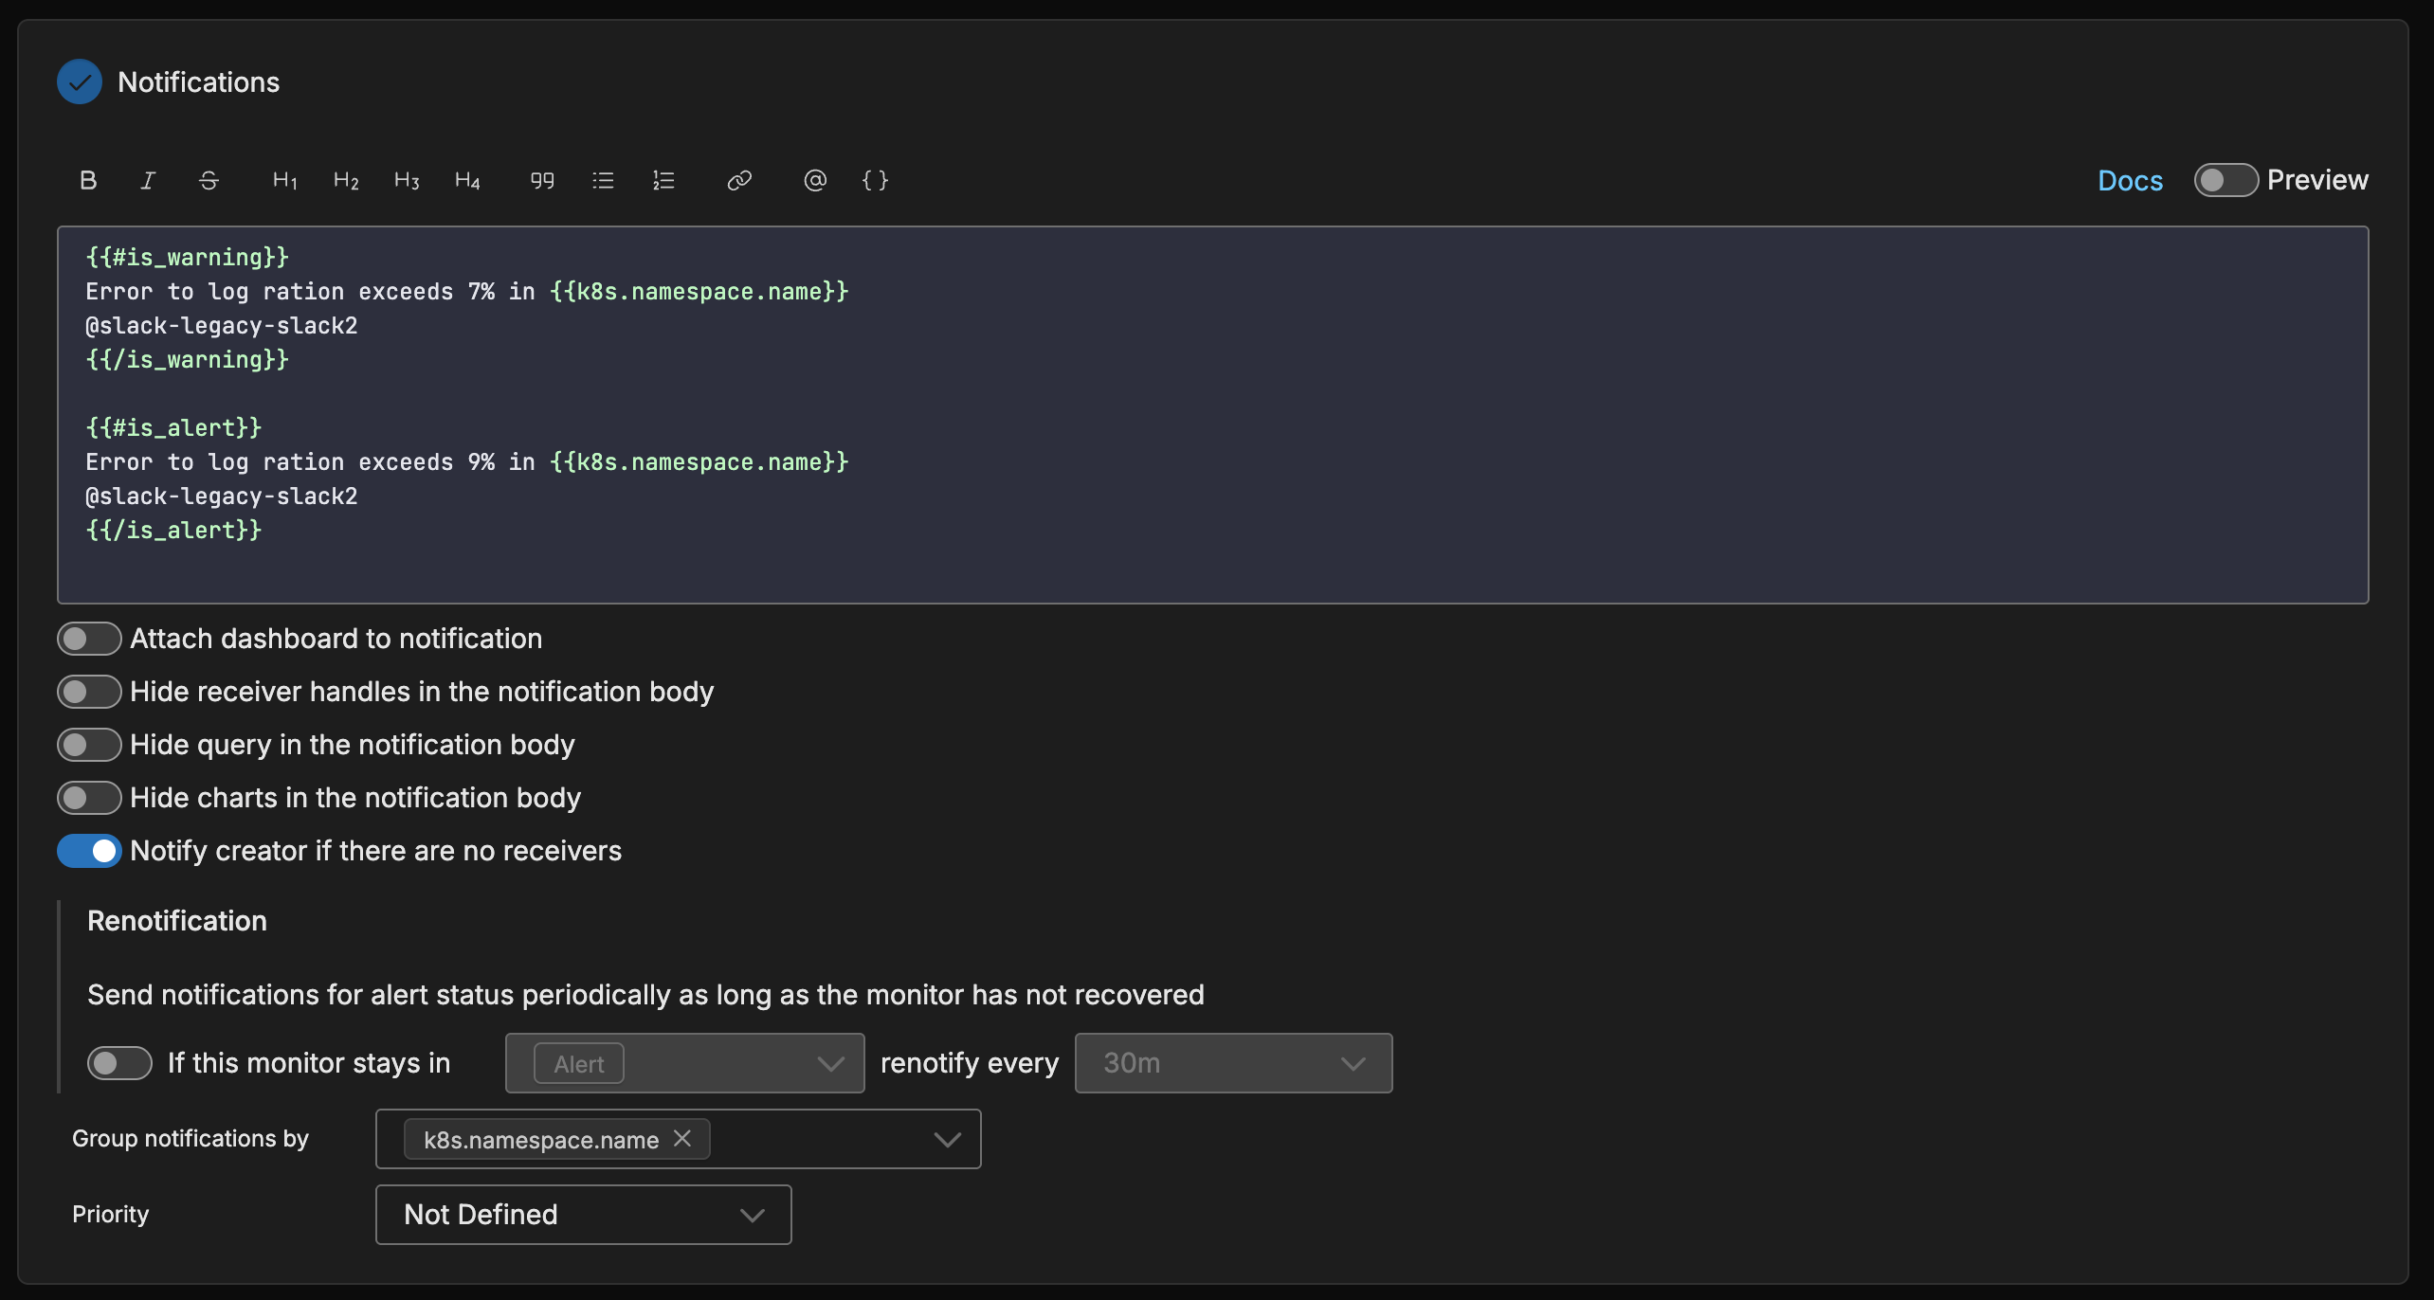The width and height of the screenshot is (2434, 1300).
Task: Expand the Group notifications by dropdown
Action: pos(947,1139)
